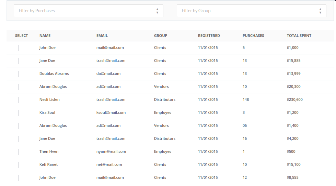Screen dimensions: 336x186
Task: Expand the Filter by Group dropdown
Action: 251,11
